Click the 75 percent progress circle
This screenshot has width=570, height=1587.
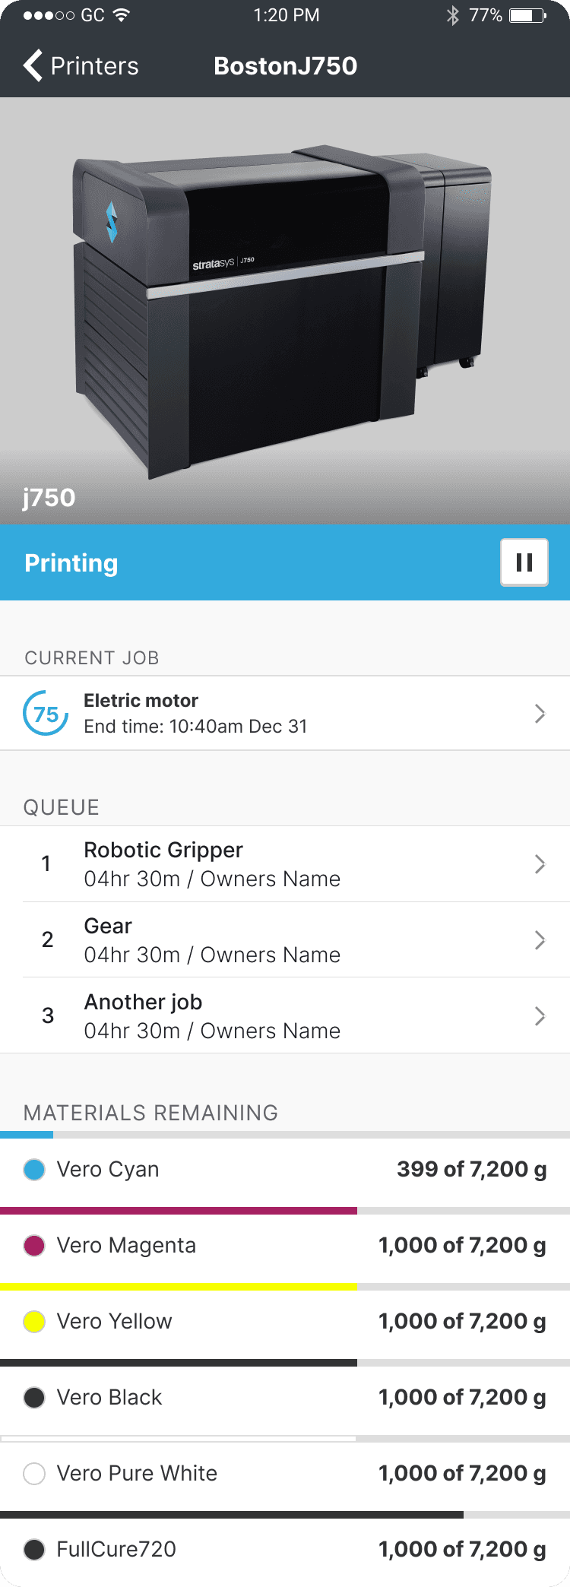(46, 714)
